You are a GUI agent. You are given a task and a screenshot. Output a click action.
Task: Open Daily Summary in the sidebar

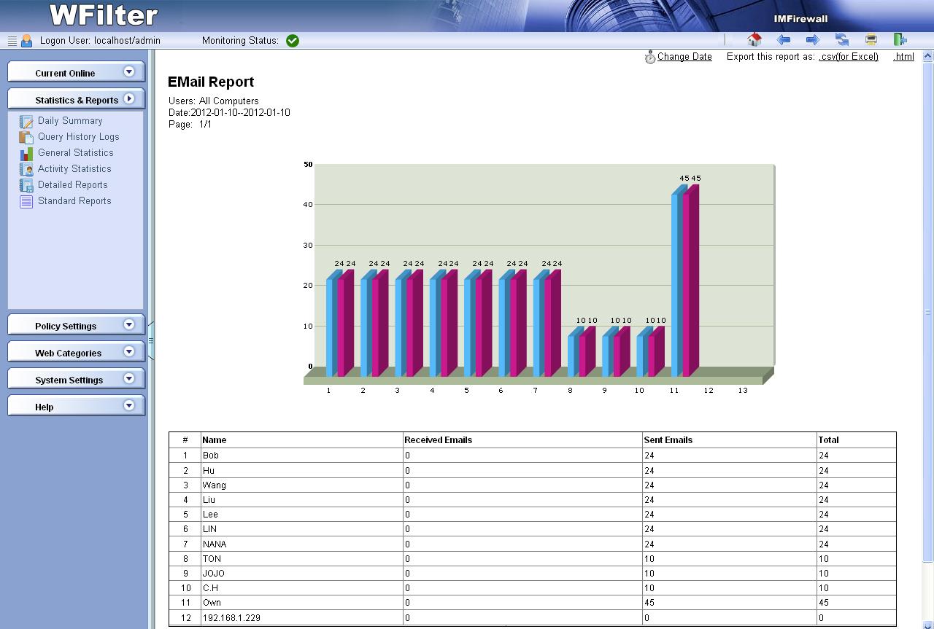click(69, 121)
